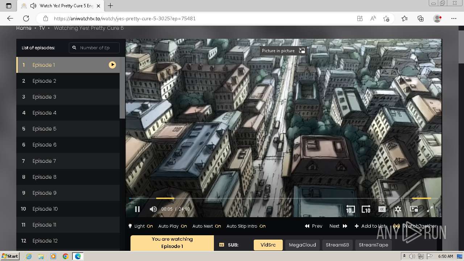The image size is (464, 261).
Task: Skip forward 10 seconds
Action: click(x=366, y=209)
